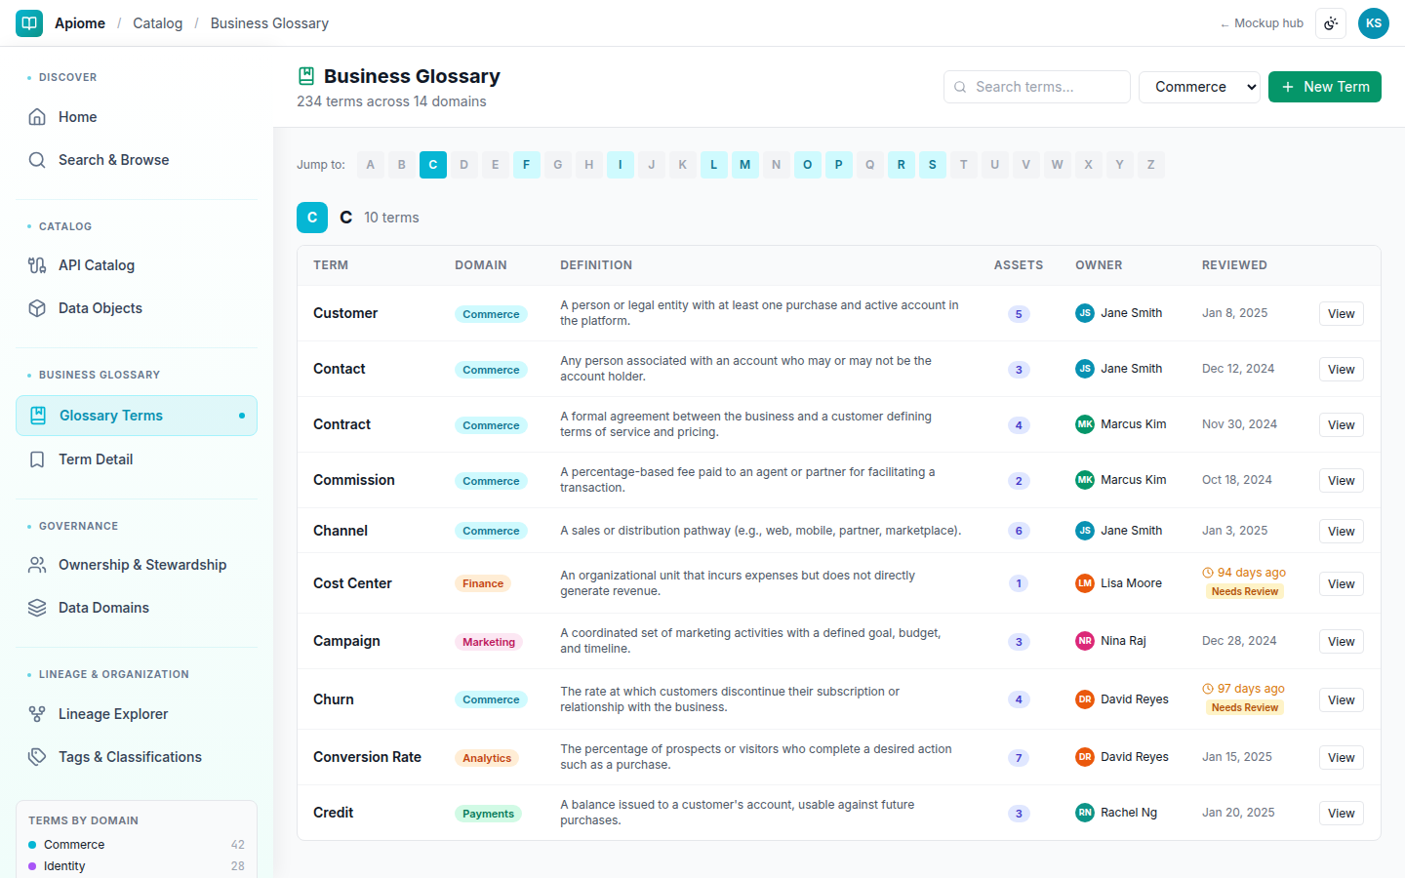Open Lineage Explorer page
Viewport: 1405px width, 878px height.
tap(137, 714)
